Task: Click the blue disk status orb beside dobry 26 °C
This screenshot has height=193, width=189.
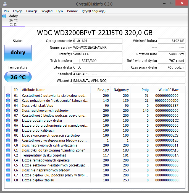Action: [x=4, y=16]
